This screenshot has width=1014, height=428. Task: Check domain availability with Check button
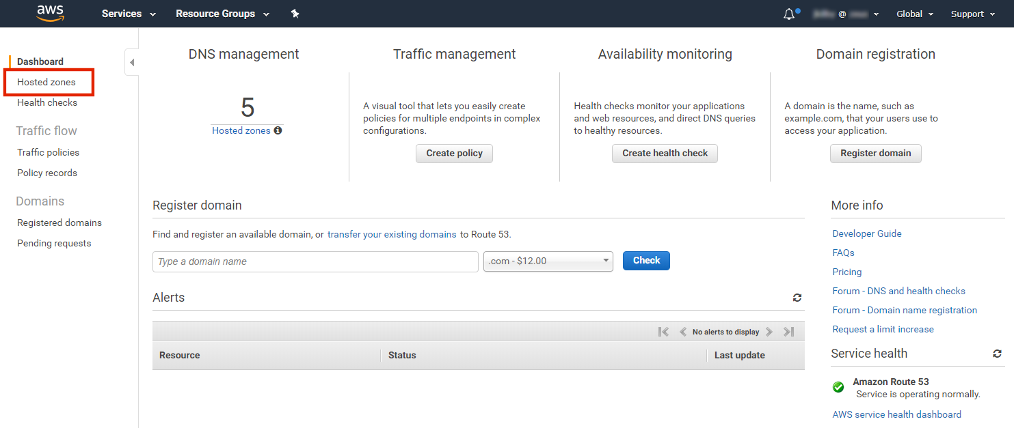(x=646, y=261)
